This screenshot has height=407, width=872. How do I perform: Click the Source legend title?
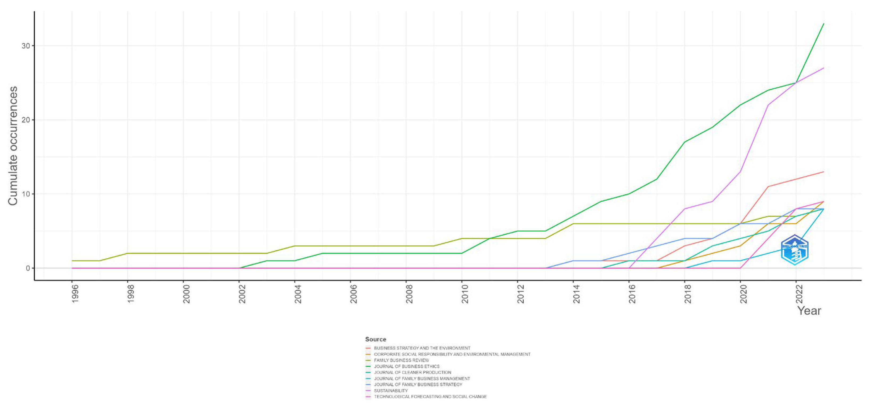375,339
